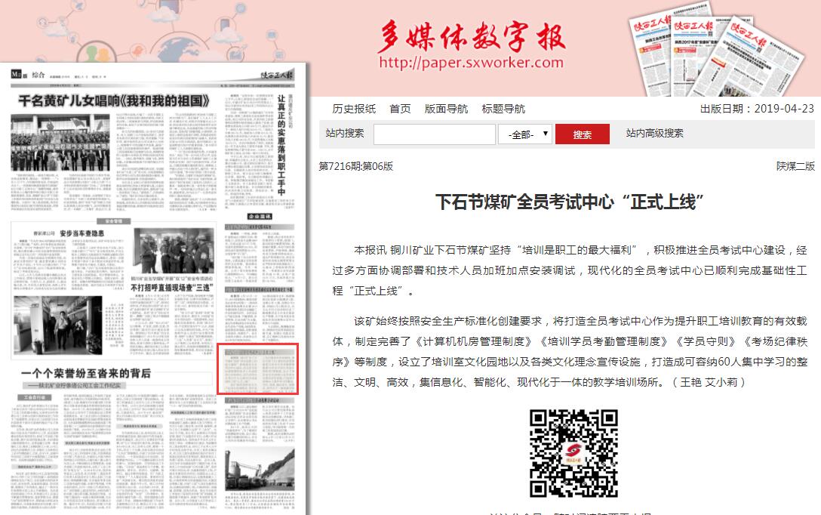This screenshot has width=821, height=515.
Task: Click the 多媒体数字报 masthead logo
Action: [472, 35]
